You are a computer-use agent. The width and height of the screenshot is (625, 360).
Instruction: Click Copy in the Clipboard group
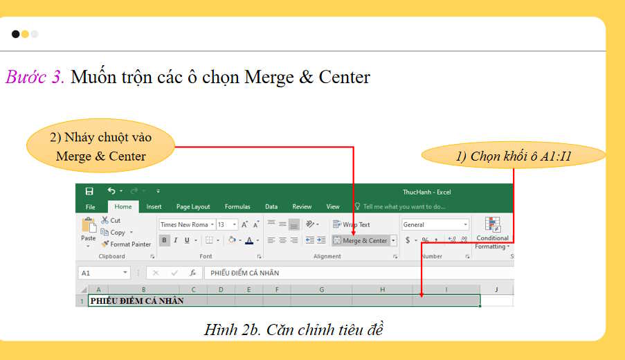tap(114, 232)
